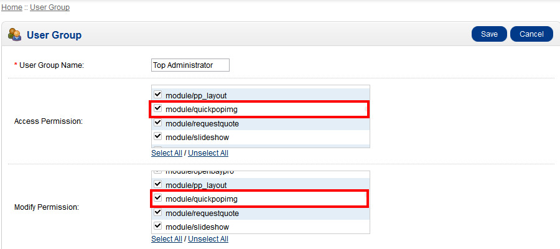Click Select All under Modify Permission

[x=167, y=239]
